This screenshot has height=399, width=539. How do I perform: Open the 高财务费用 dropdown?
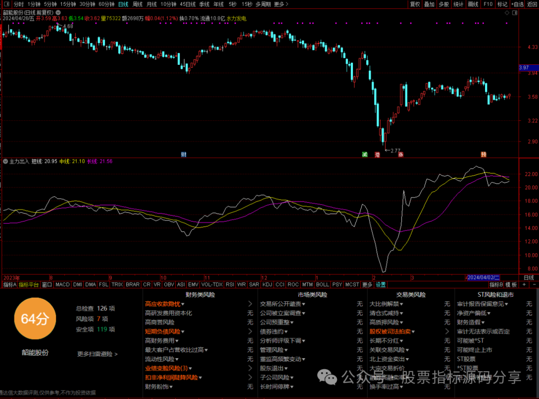[x=162, y=341]
